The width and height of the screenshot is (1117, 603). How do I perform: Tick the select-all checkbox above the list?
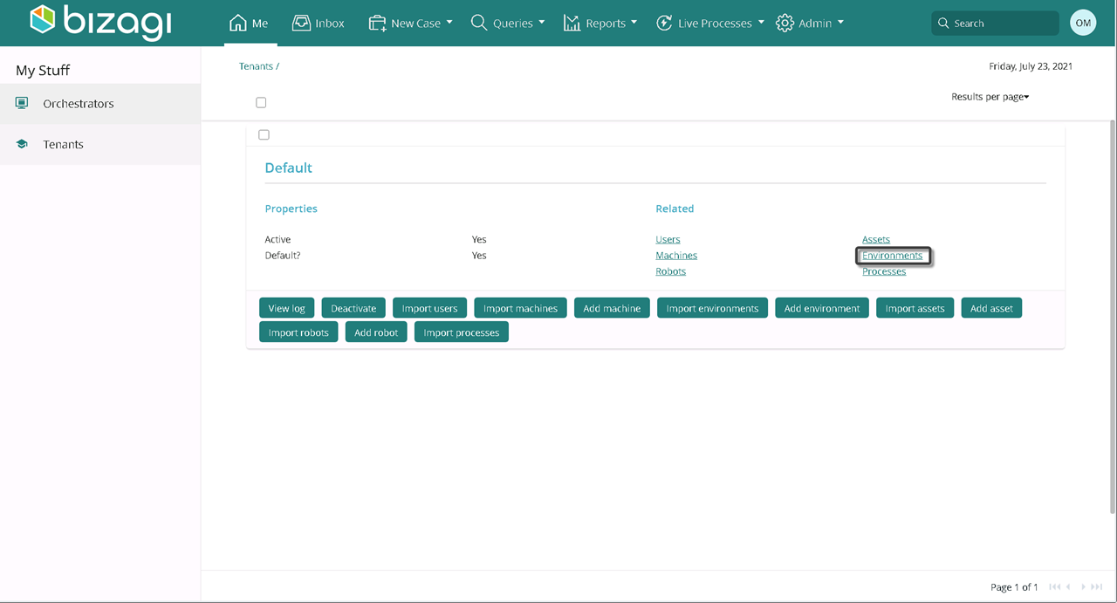261,102
